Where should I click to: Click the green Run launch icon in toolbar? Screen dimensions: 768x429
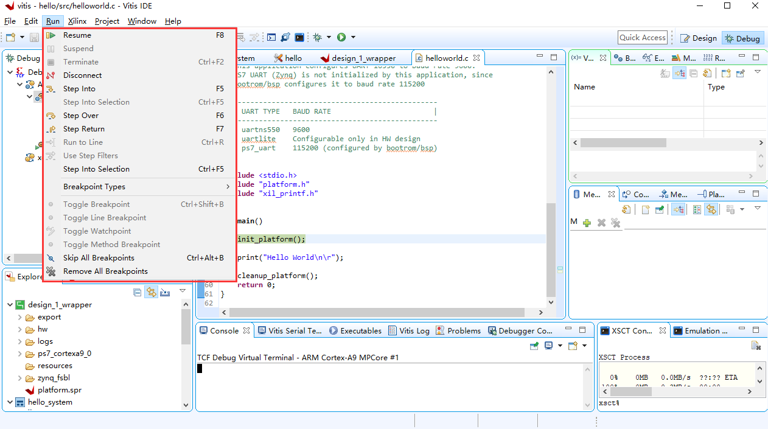click(341, 37)
